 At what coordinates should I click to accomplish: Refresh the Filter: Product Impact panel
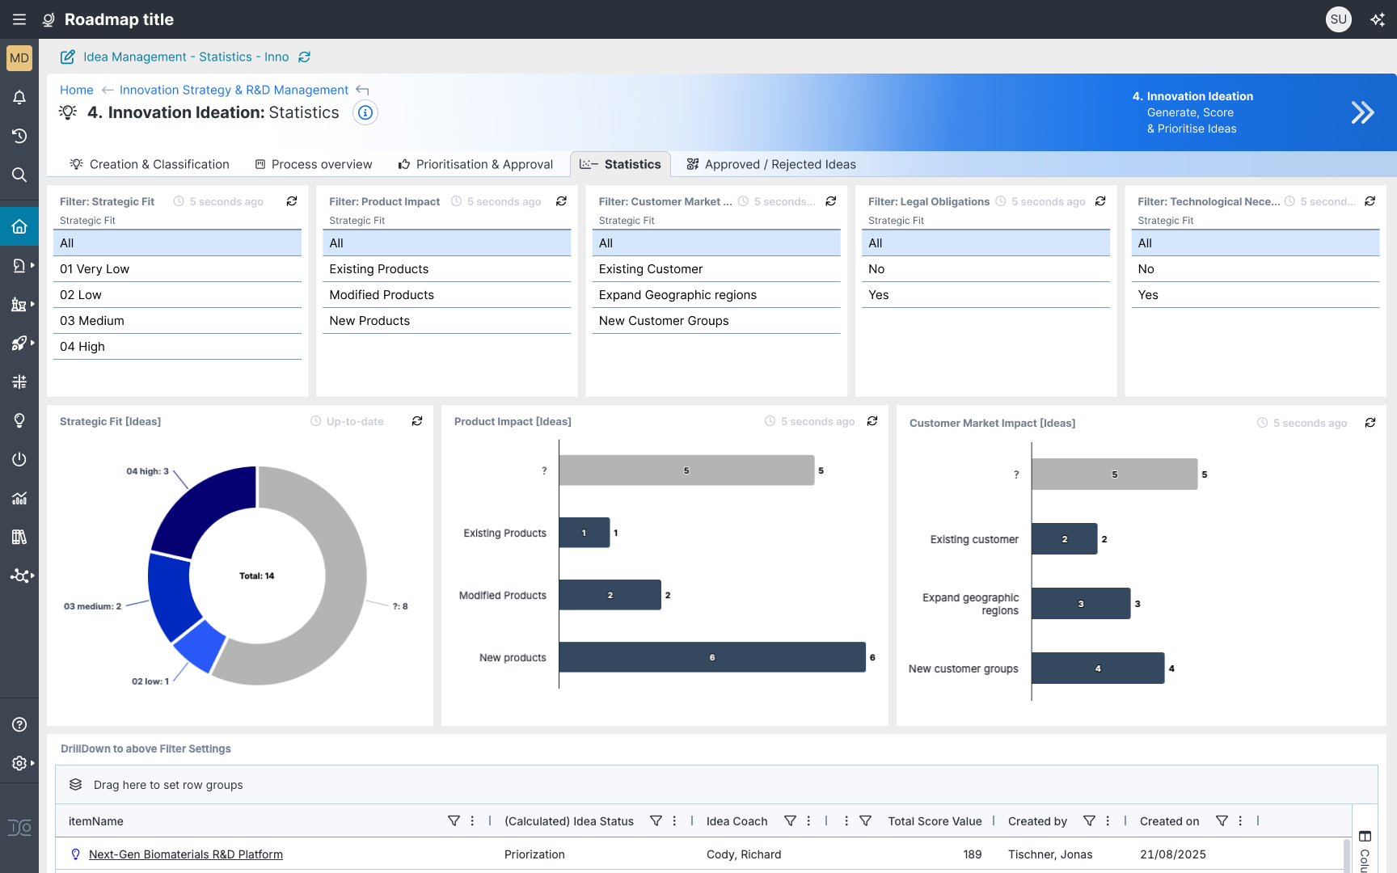point(561,201)
